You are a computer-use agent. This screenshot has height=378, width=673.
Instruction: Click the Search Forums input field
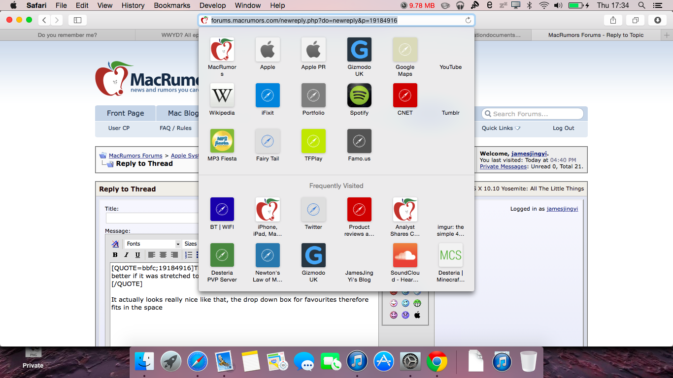click(533, 114)
